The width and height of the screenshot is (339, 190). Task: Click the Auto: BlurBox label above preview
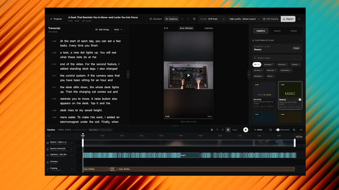coord(186,28)
